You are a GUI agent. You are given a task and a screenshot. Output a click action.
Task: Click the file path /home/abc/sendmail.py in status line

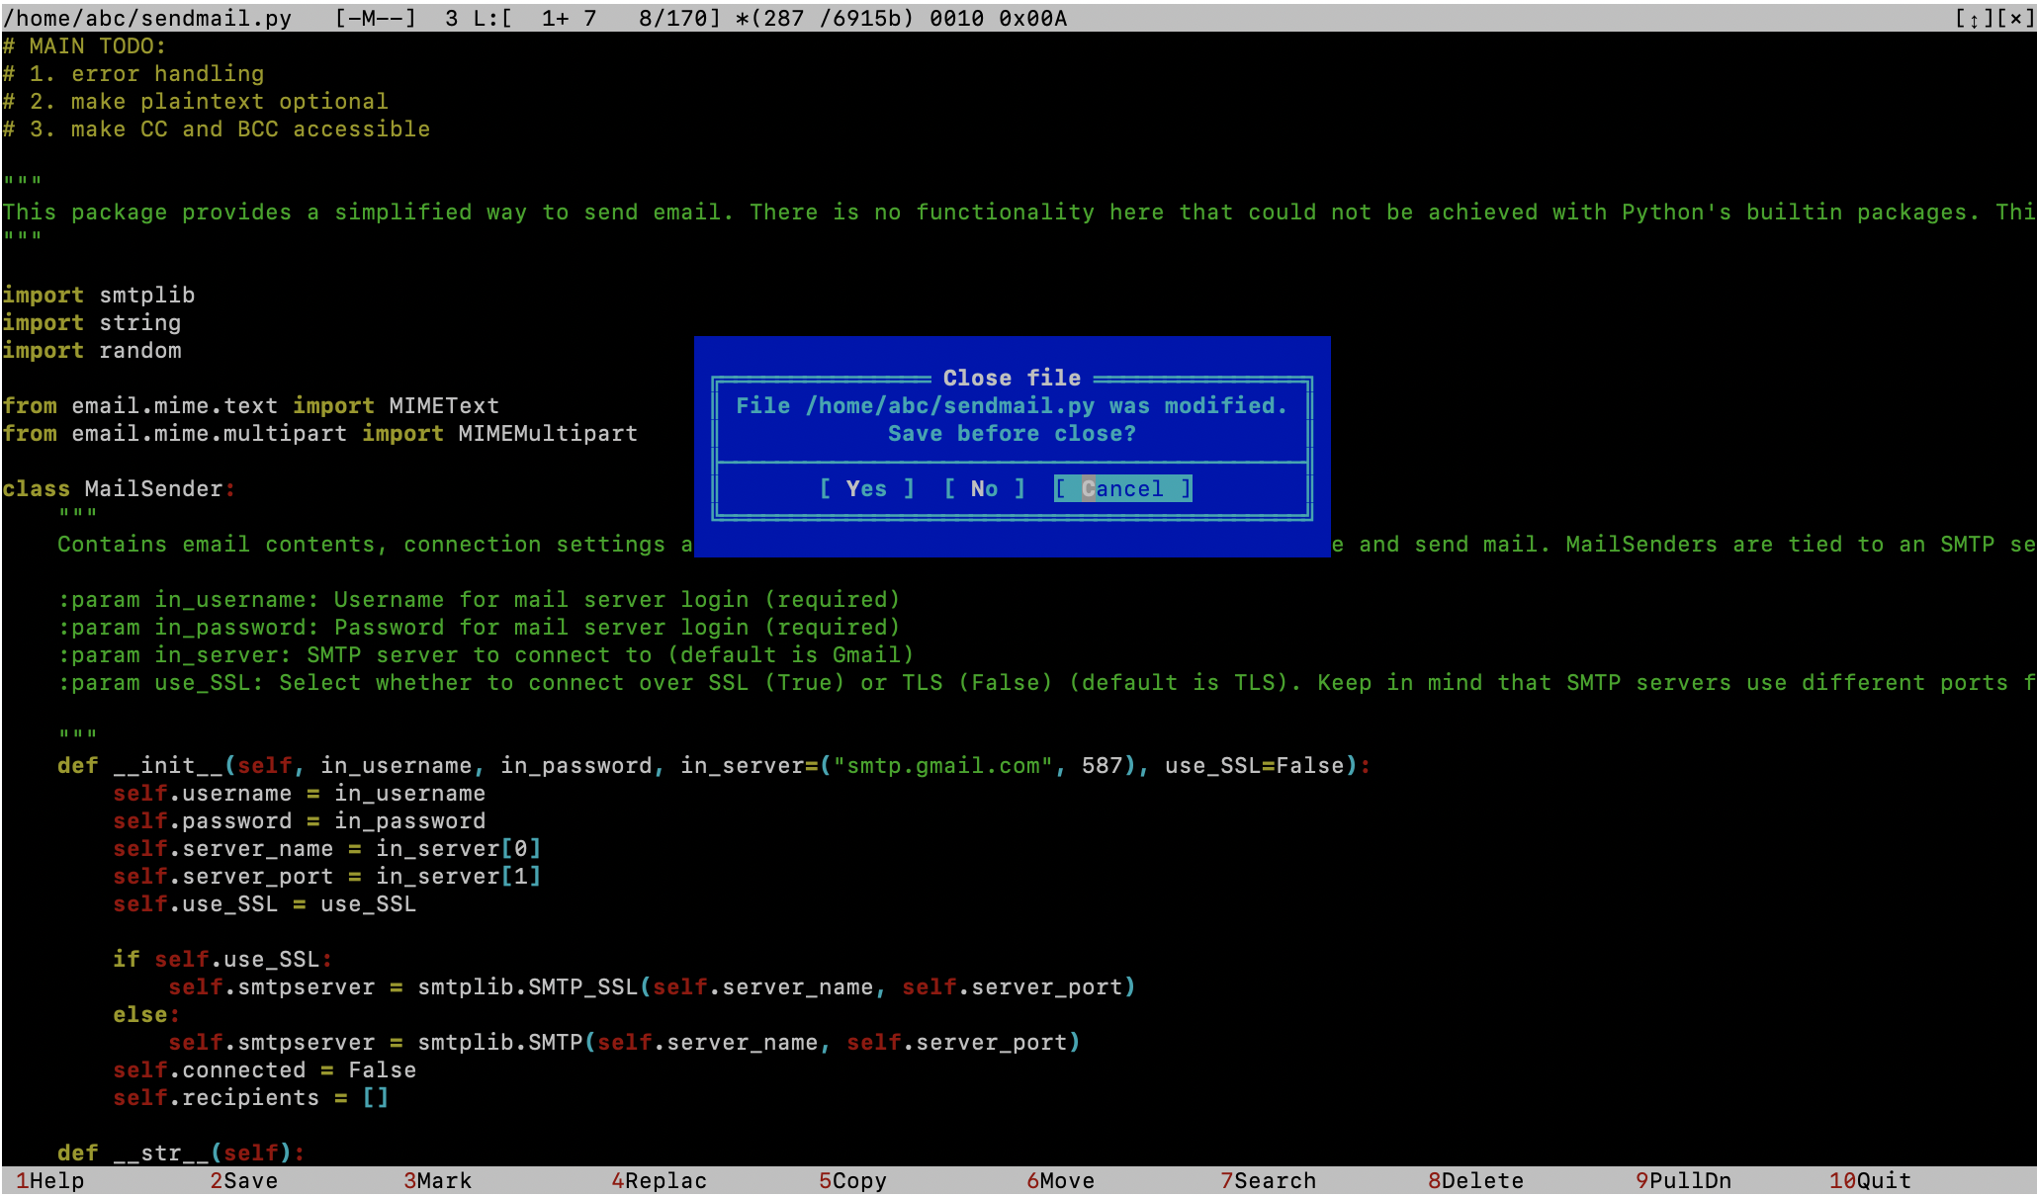pyautogui.click(x=148, y=18)
